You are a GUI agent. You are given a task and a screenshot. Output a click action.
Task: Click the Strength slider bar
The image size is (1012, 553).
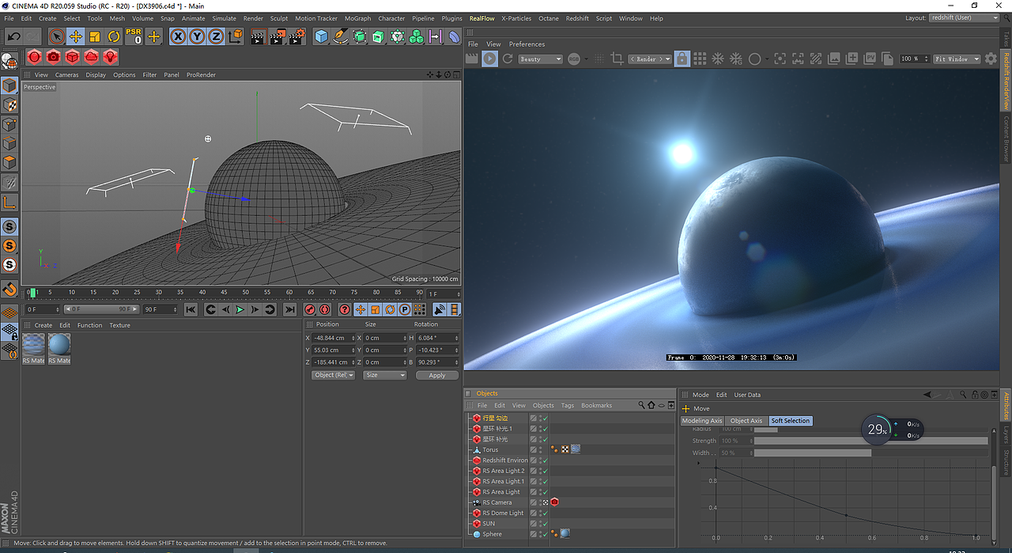click(x=870, y=441)
